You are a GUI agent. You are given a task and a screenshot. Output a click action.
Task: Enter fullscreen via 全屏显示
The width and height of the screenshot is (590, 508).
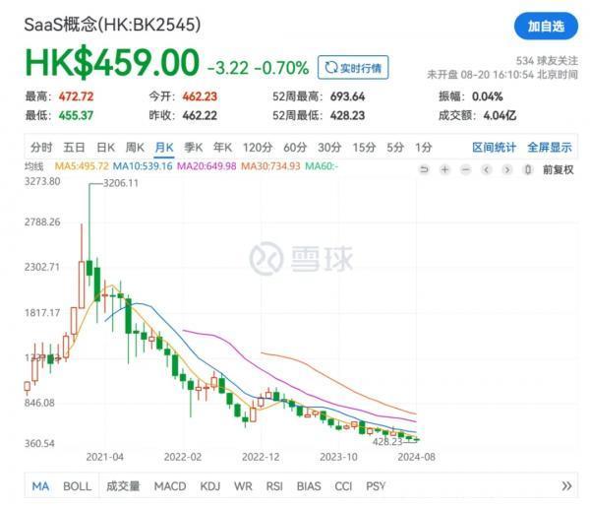click(549, 148)
